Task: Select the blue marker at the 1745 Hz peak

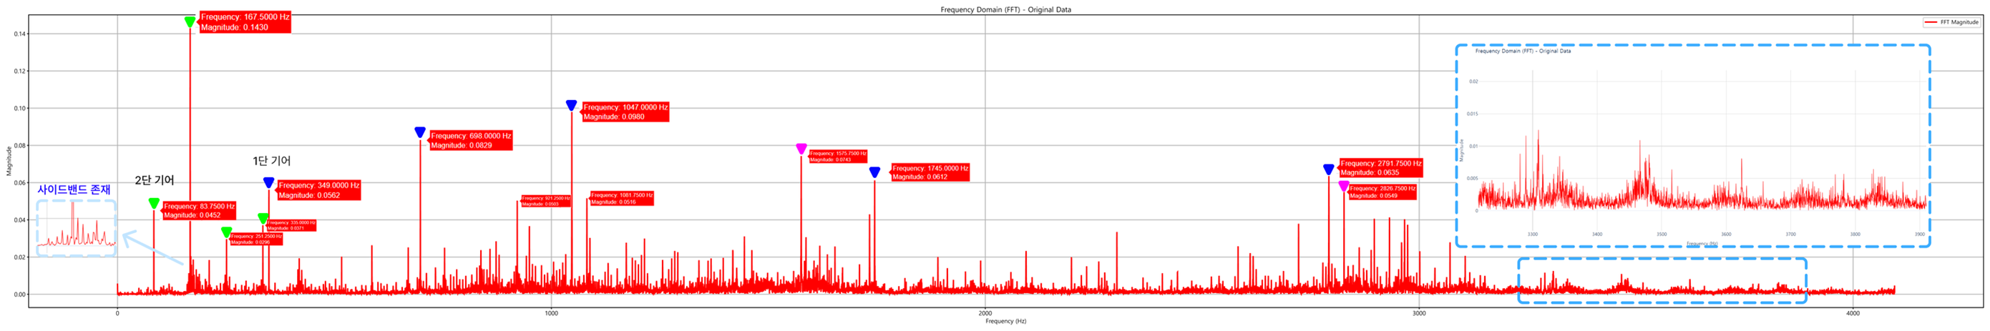Action: click(x=874, y=173)
